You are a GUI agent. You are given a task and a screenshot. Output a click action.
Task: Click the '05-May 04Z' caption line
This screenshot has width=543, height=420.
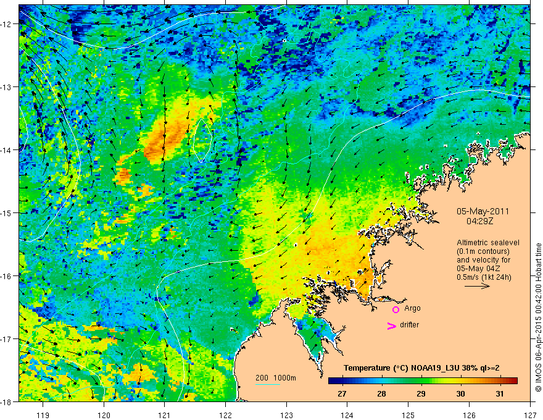478,269
